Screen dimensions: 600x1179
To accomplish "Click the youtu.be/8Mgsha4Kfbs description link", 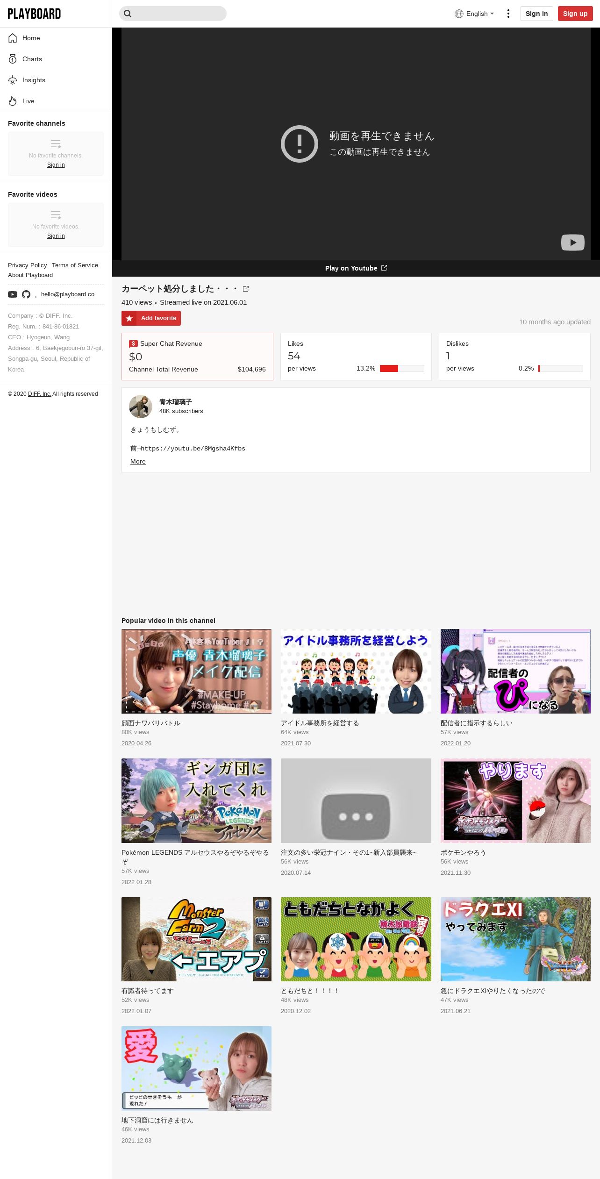I will tap(193, 448).
